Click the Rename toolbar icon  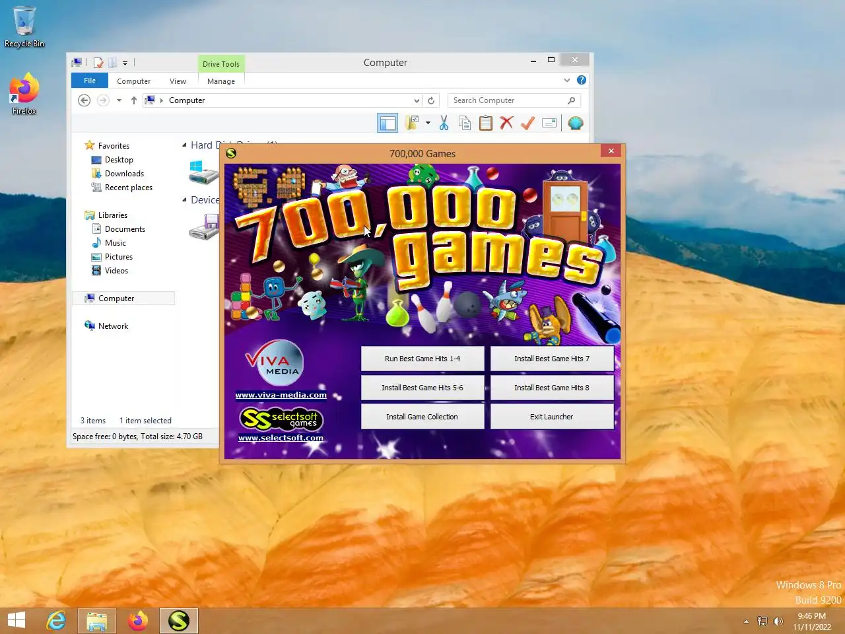pos(549,123)
